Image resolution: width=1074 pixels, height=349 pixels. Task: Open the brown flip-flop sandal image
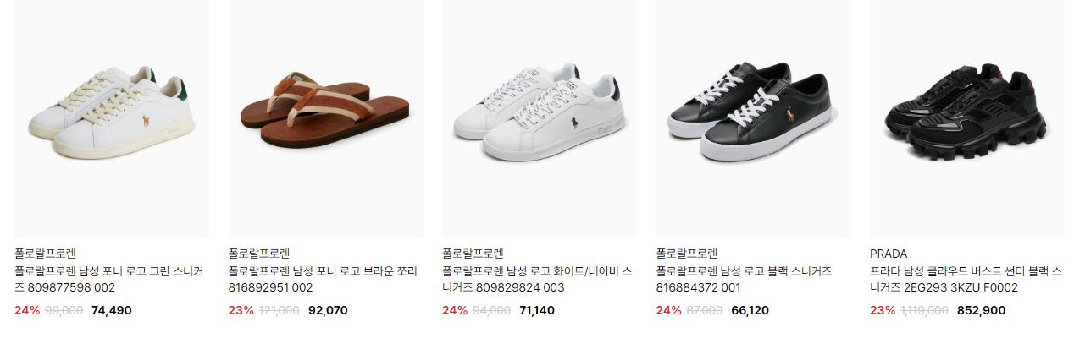(x=325, y=118)
